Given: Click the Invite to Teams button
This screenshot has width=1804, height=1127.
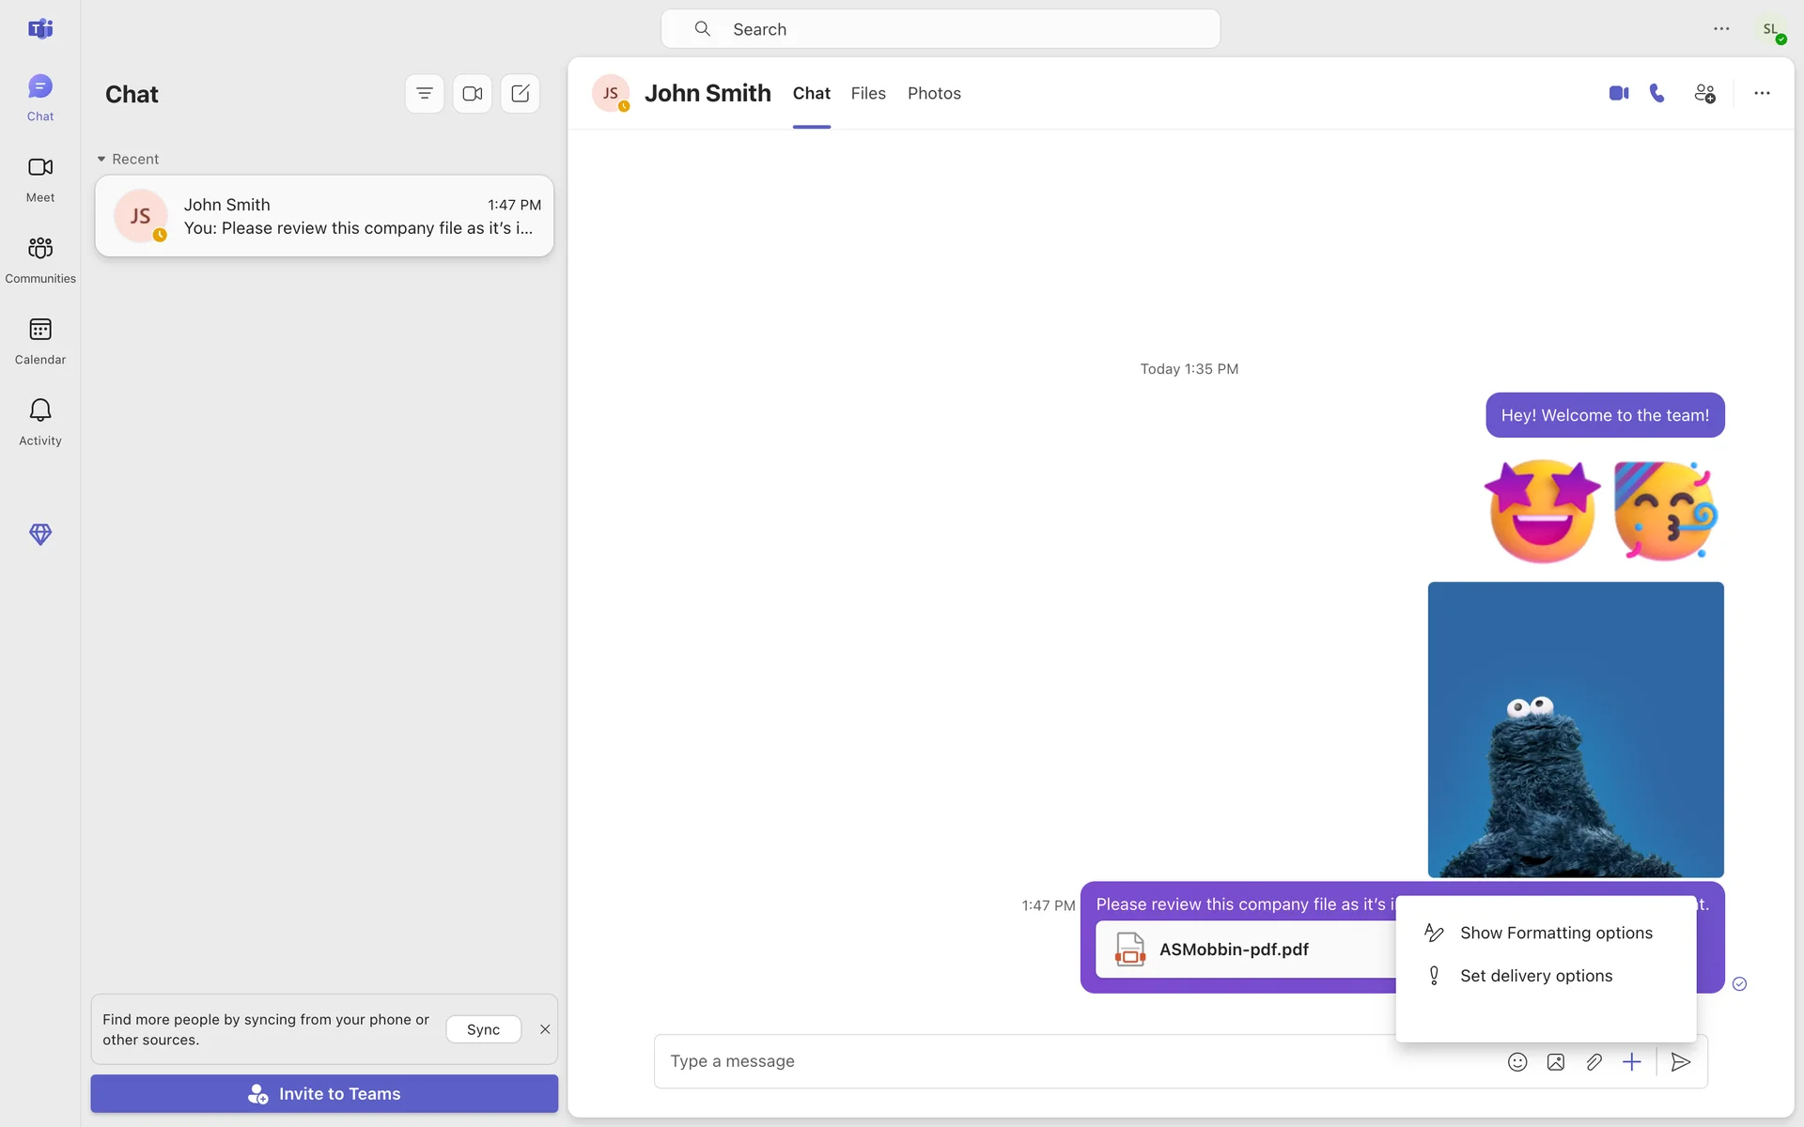Looking at the screenshot, I should (324, 1093).
